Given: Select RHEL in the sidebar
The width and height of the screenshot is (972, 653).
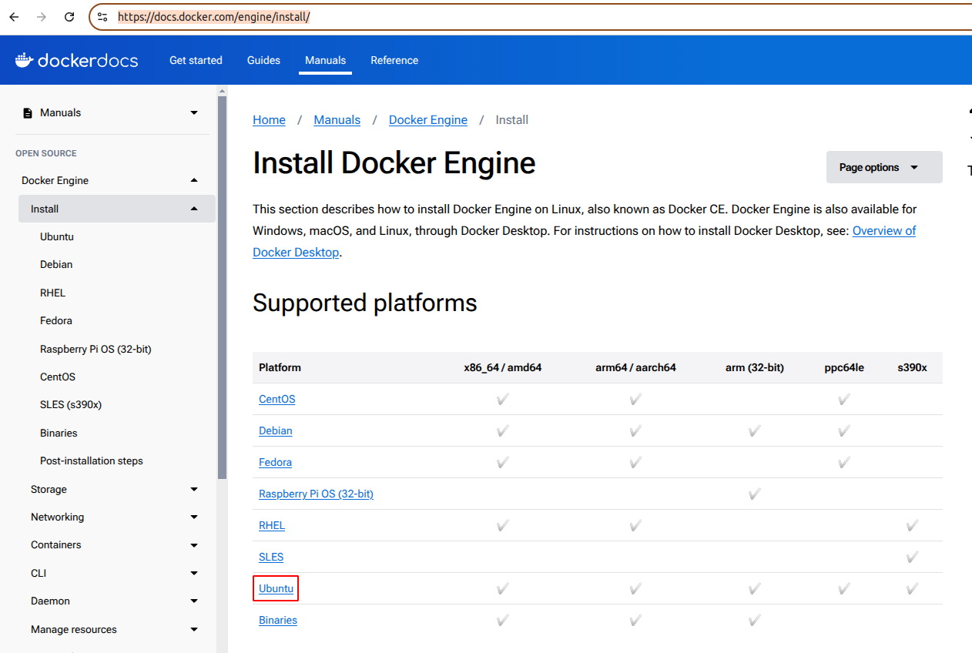Looking at the screenshot, I should (x=53, y=293).
